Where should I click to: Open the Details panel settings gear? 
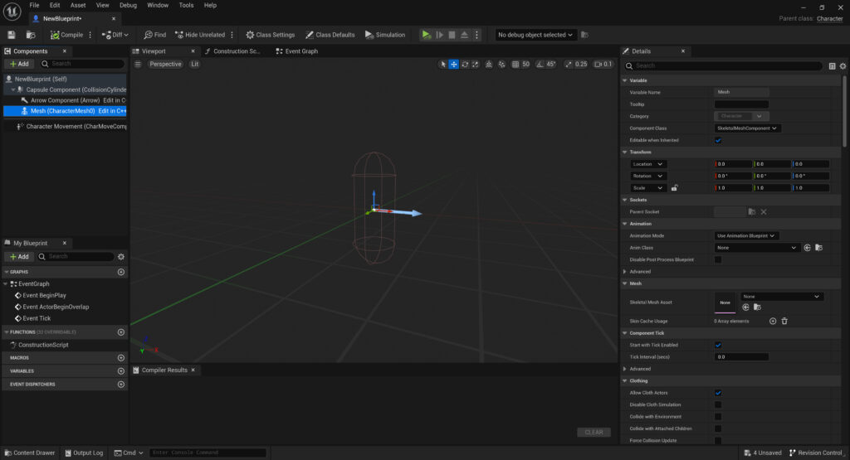(x=843, y=65)
